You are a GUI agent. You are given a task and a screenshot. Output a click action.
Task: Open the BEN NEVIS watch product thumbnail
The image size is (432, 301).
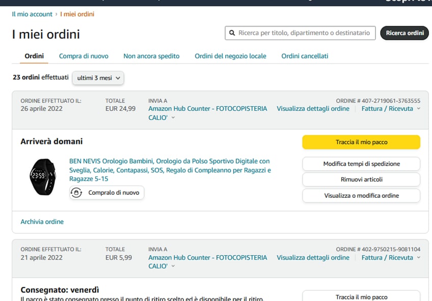pos(42,177)
